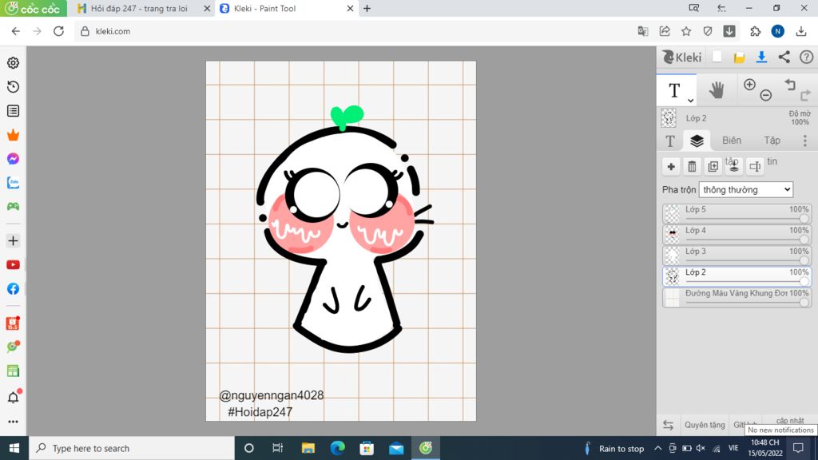Undo the last action
Image resolution: width=818 pixels, height=460 pixels.
click(790, 85)
